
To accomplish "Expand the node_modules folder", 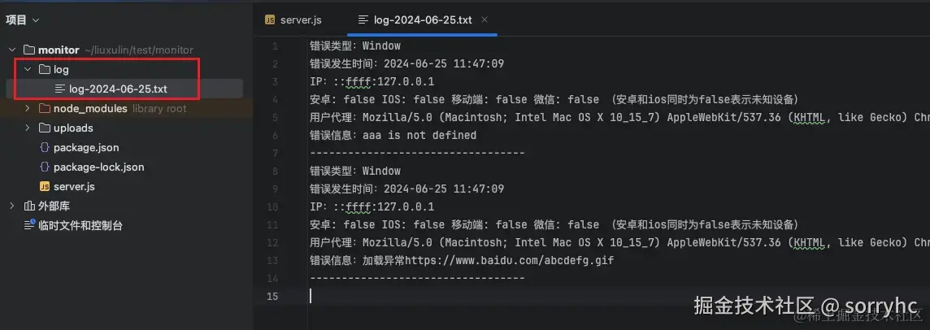I will pos(28,109).
